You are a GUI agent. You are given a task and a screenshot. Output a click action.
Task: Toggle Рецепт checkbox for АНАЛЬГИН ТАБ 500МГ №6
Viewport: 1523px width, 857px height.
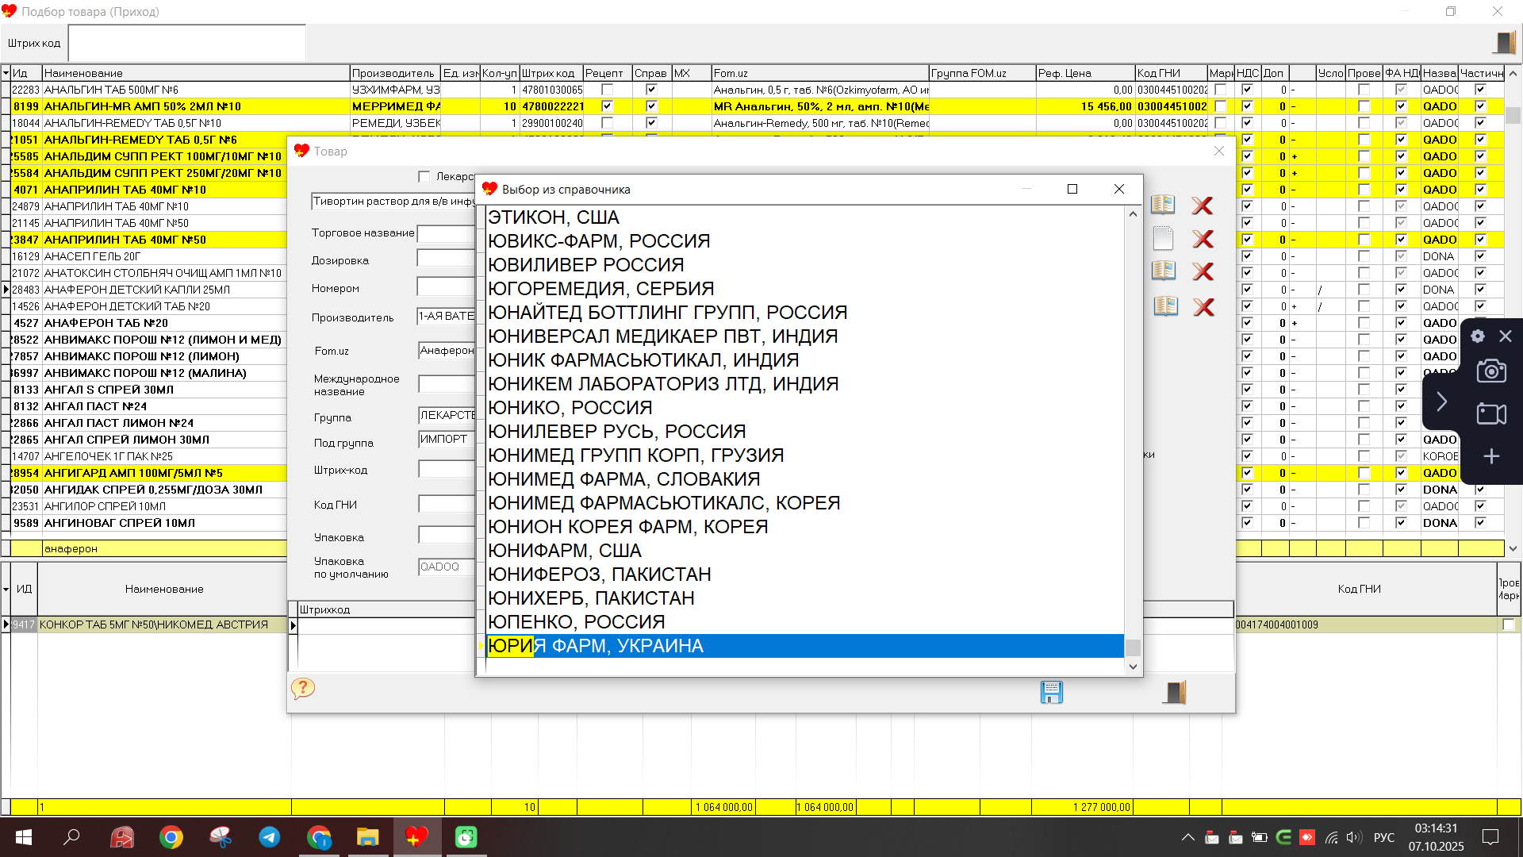pos(607,90)
